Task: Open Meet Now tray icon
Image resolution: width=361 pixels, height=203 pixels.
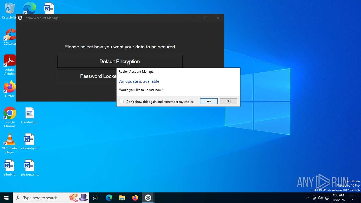Action: click(314, 198)
